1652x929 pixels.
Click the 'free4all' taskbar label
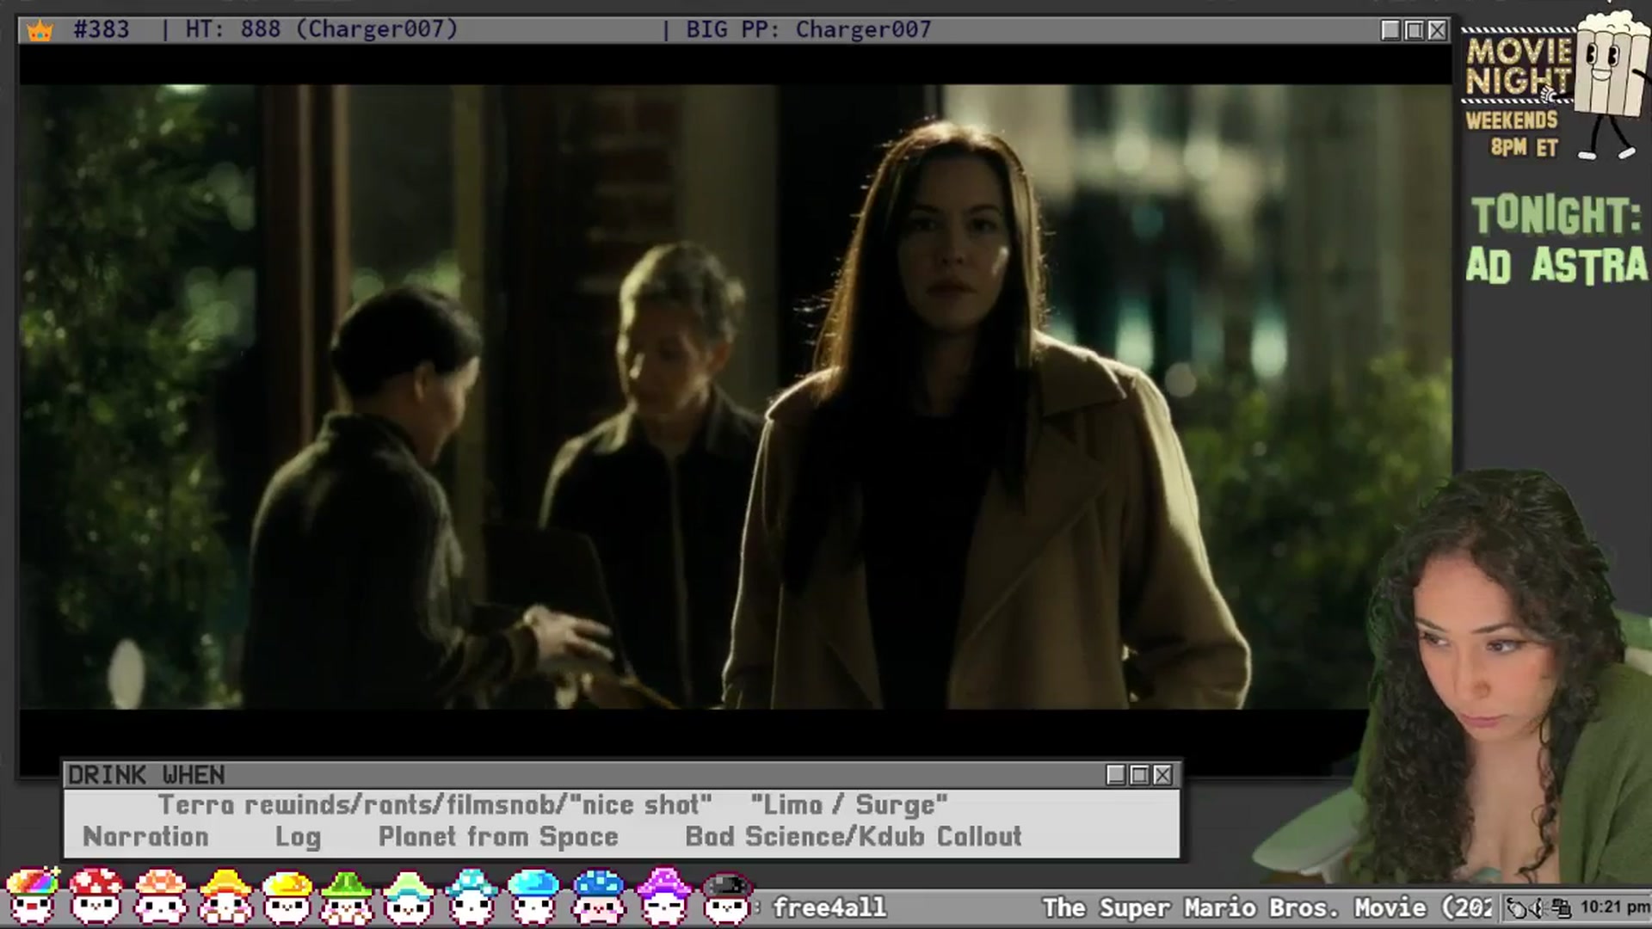(x=829, y=907)
